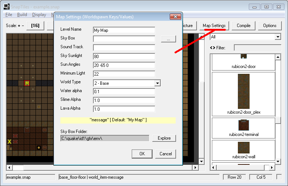Open the Display menu
The image size is (288, 186).
(x=39, y=15)
